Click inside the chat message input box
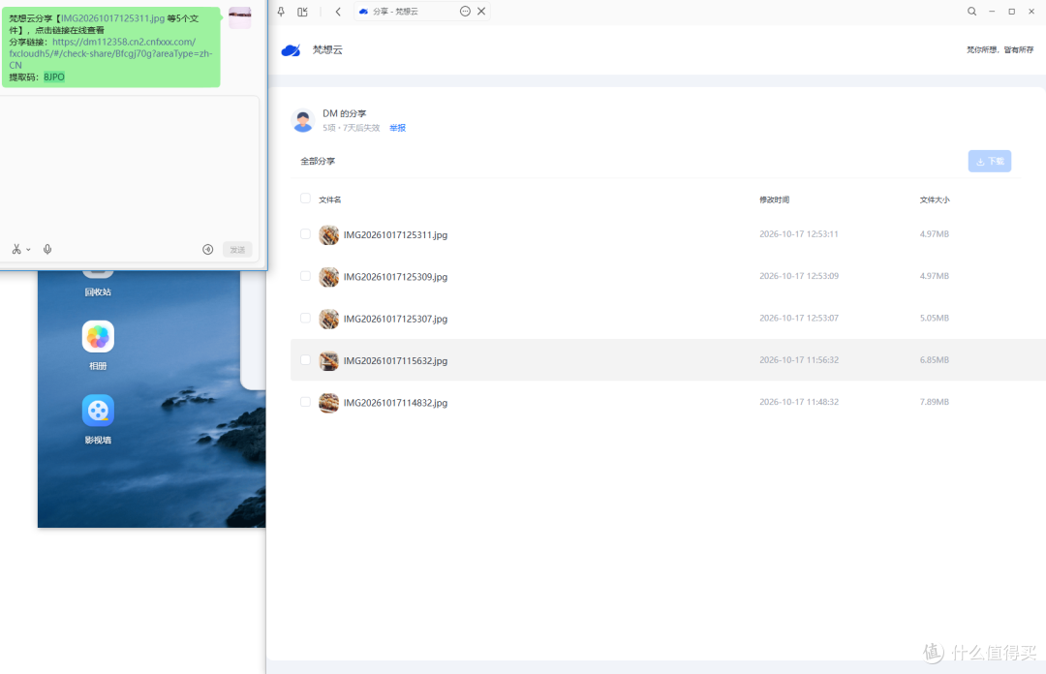Screen dimensions: 1046x674 tap(130, 167)
